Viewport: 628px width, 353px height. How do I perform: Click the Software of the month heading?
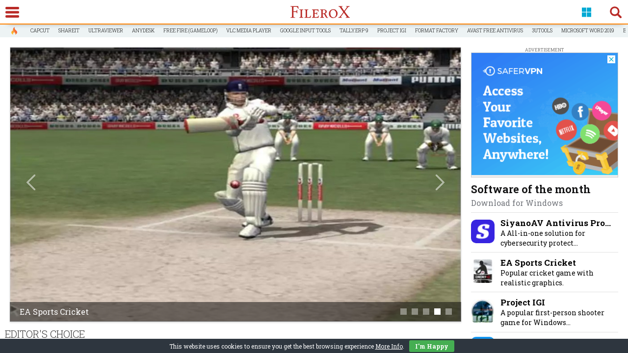point(530,189)
